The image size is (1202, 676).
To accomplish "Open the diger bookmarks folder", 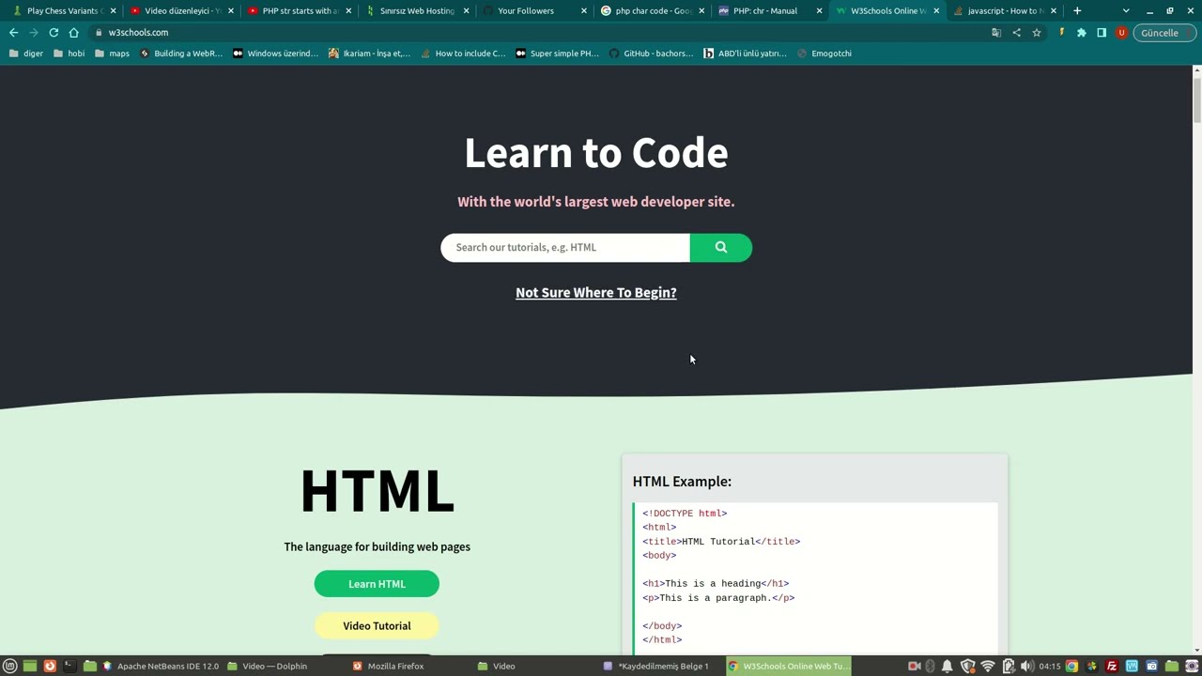I will pyautogui.click(x=26, y=54).
